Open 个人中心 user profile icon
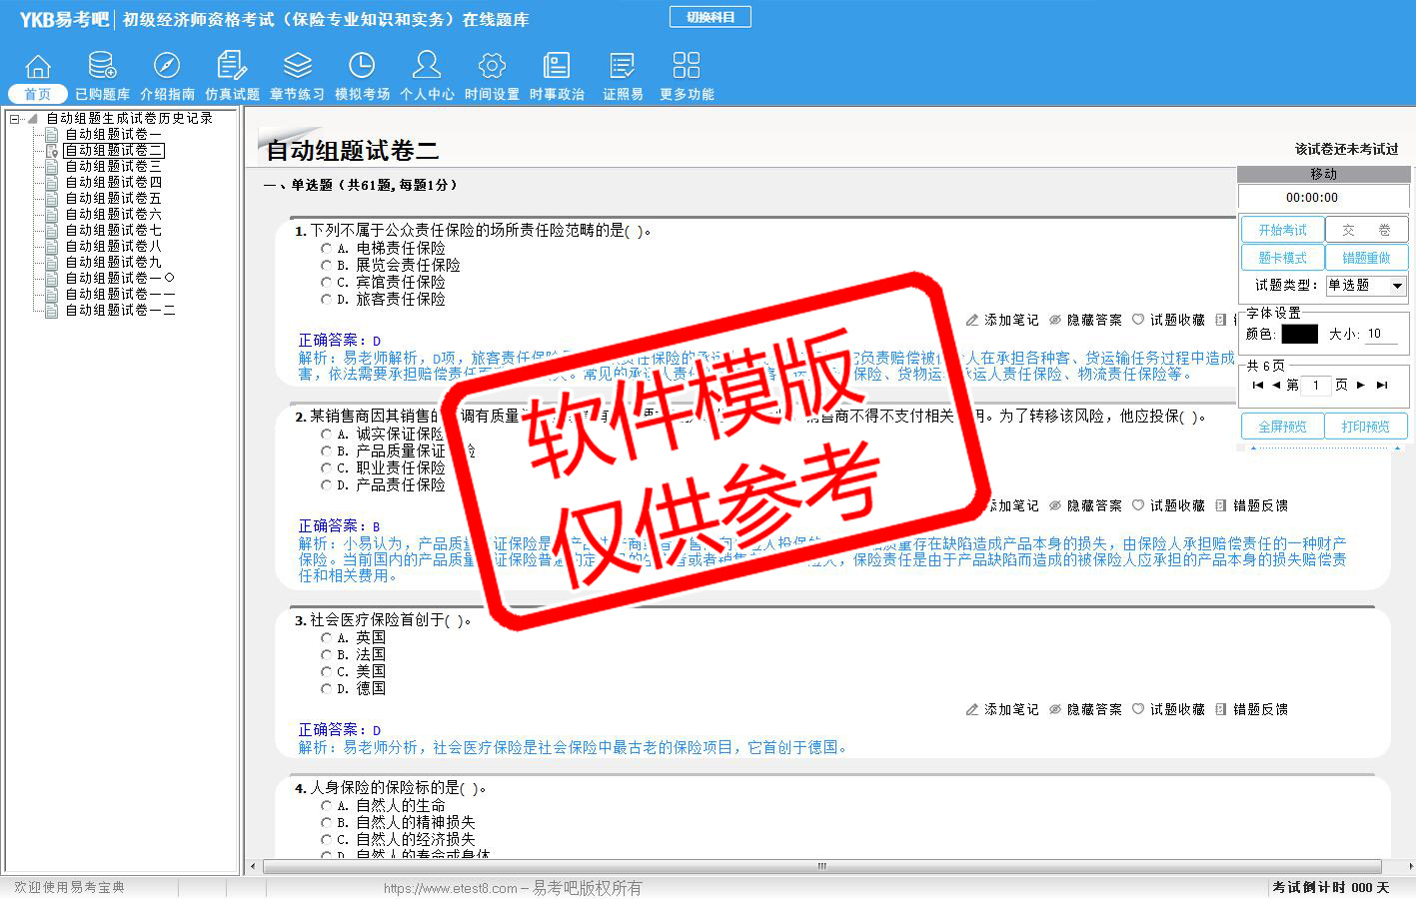 (x=427, y=67)
